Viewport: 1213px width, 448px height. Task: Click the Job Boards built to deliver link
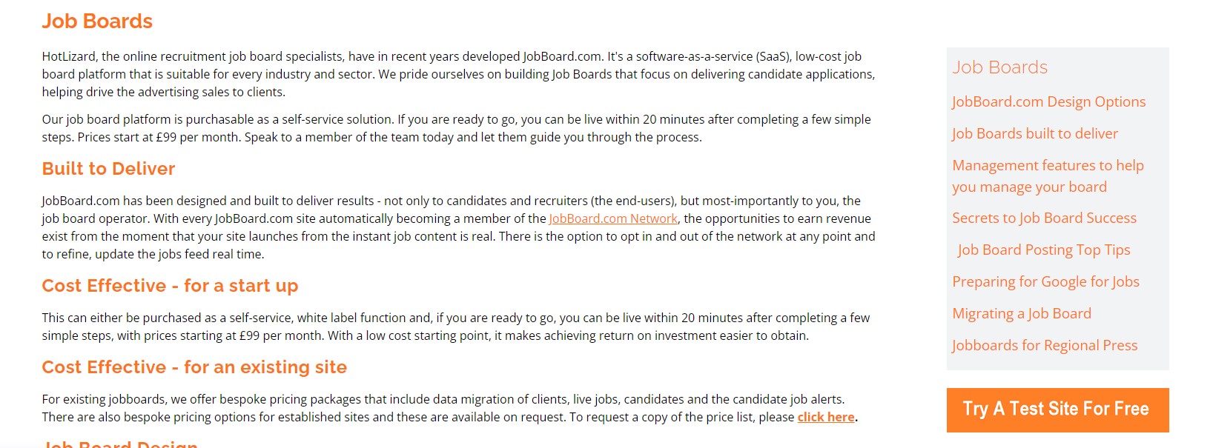point(1034,134)
